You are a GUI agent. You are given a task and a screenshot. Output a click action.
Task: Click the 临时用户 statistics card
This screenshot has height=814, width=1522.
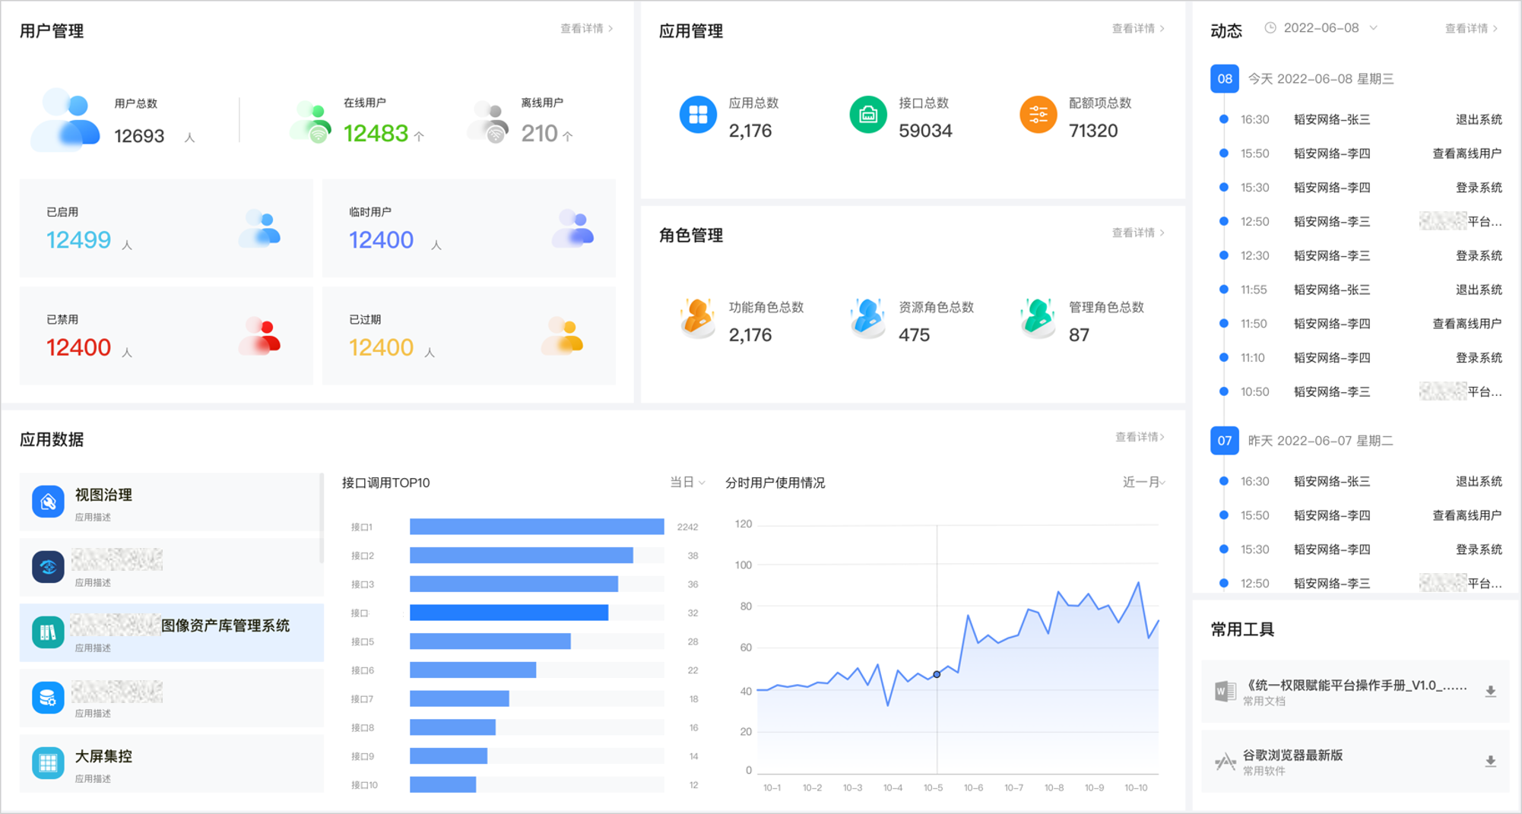[x=468, y=228]
